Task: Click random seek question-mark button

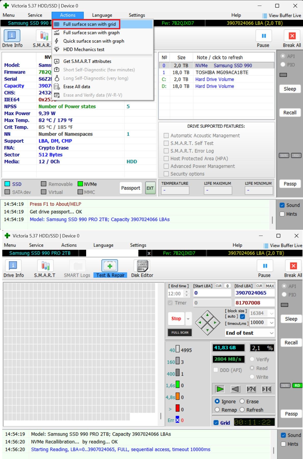Action: (x=251, y=389)
